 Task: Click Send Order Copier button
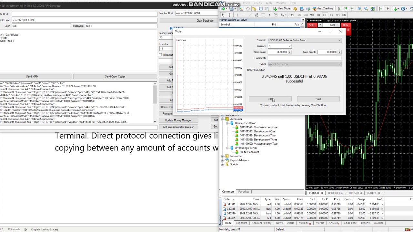[115, 77]
